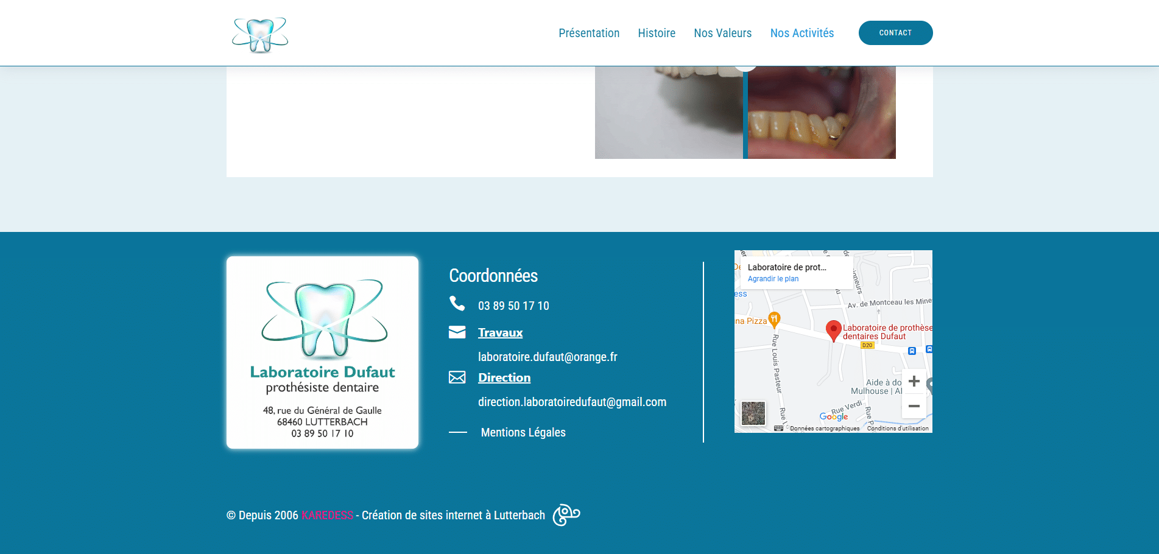Click the outlined envelope icon beside Direction
Image resolution: width=1159 pixels, height=554 pixels.
(457, 377)
